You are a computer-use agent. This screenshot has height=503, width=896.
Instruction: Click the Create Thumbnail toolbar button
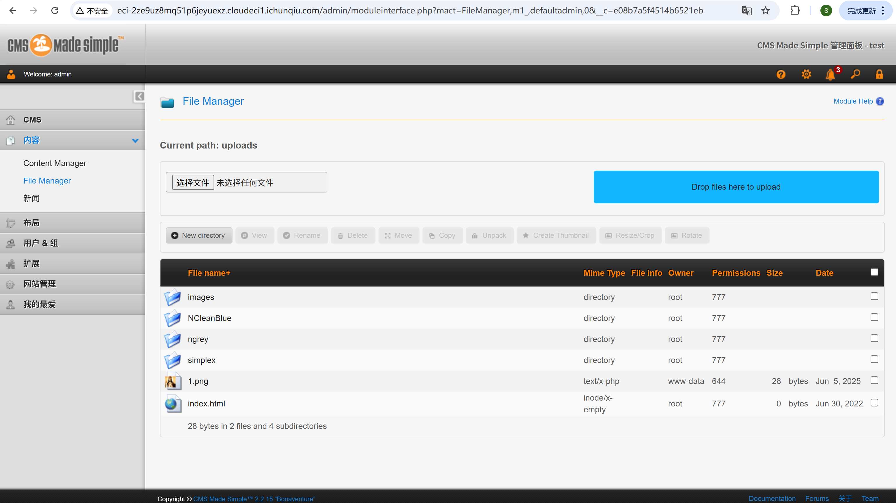[556, 235]
